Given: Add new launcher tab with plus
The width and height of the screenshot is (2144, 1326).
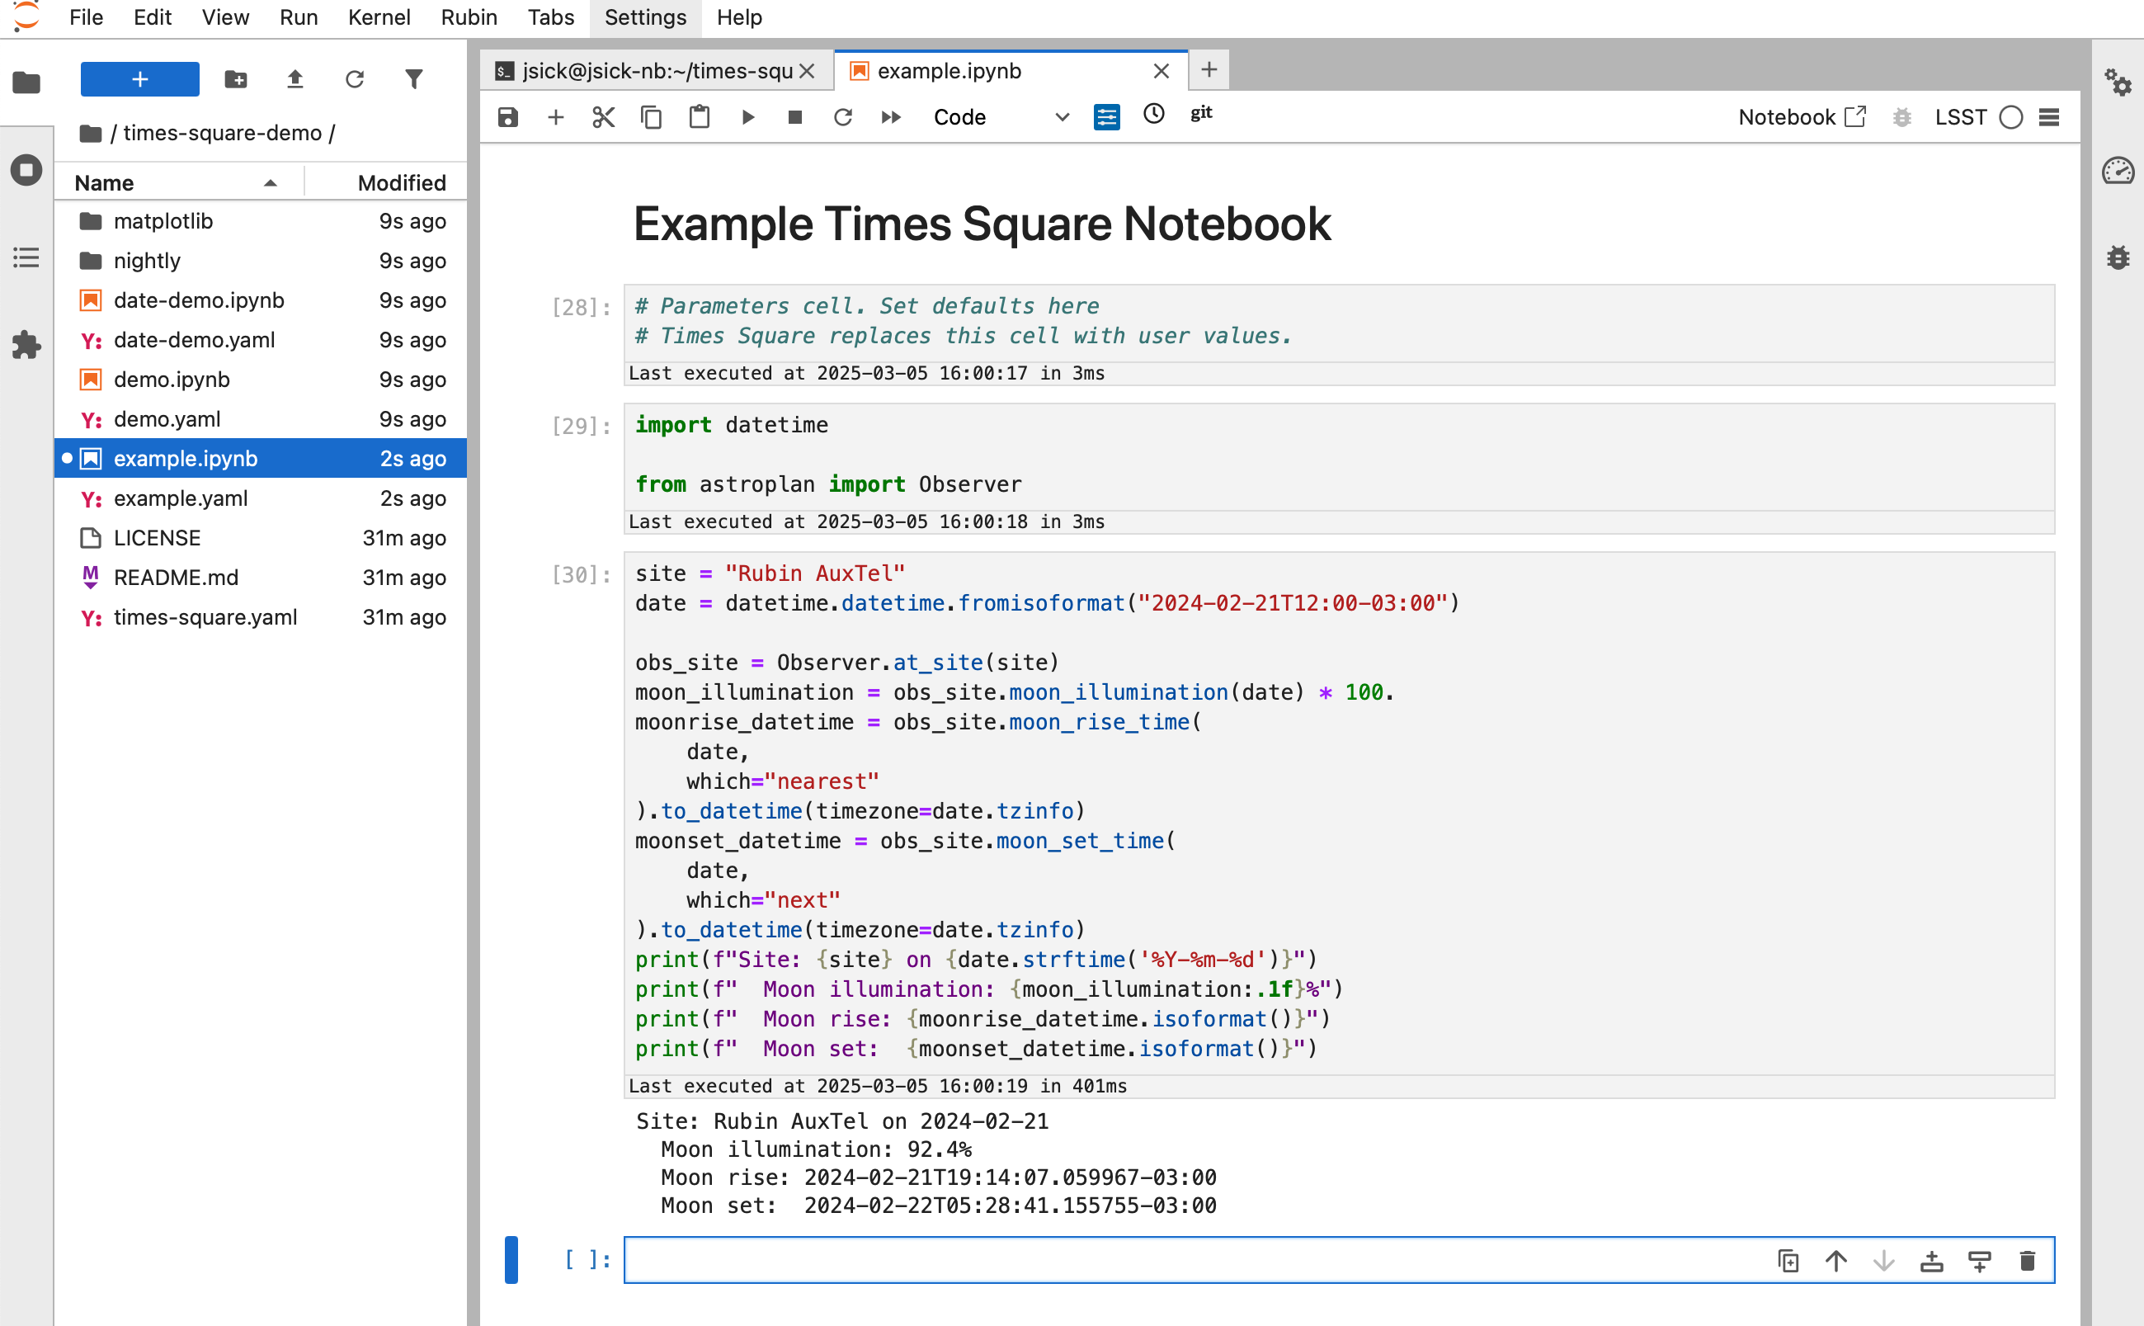Looking at the screenshot, I should pyautogui.click(x=1209, y=70).
